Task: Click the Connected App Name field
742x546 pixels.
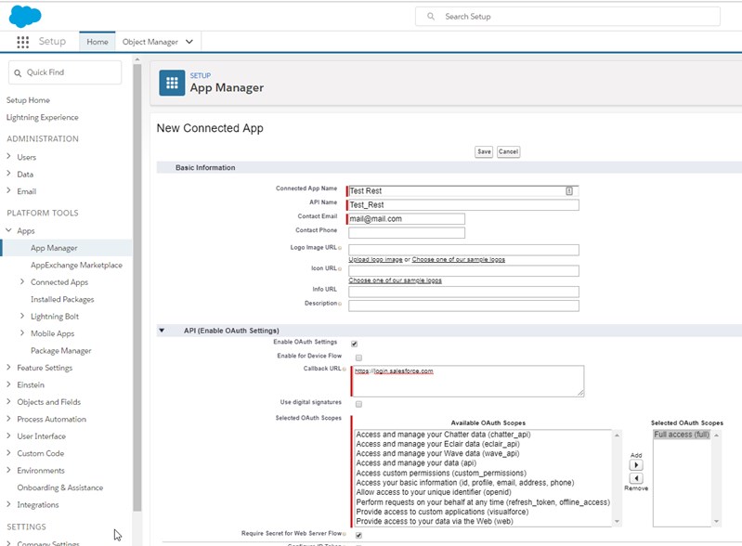Action: point(463,190)
